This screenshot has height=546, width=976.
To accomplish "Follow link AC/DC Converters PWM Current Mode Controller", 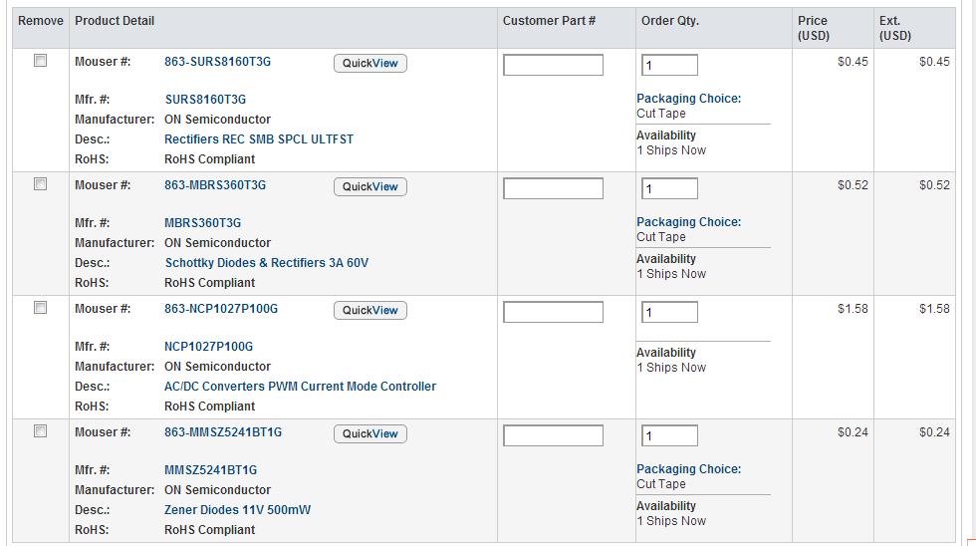I will 300,387.
